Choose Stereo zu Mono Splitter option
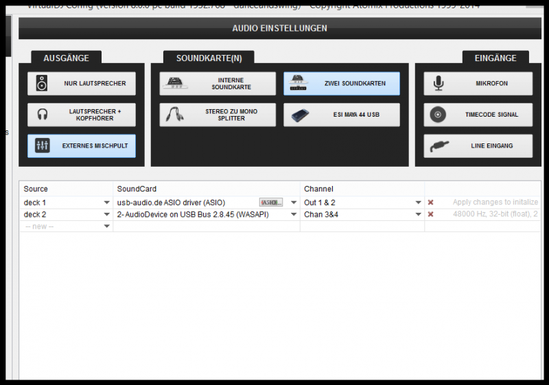 coord(218,115)
